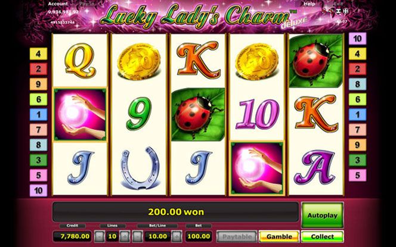Click the Collect button
This screenshot has height=247, width=396.
click(322, 237)
